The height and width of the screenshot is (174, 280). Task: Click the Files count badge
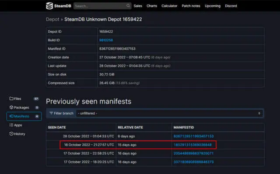click(36, 99)
